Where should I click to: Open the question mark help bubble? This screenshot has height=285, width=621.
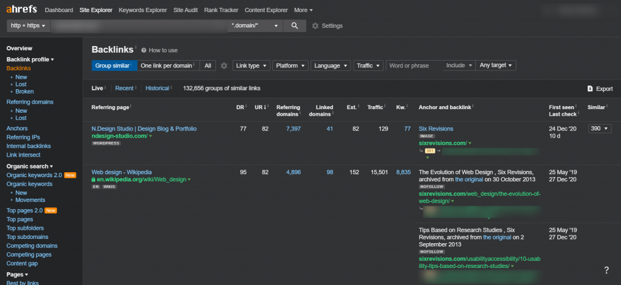(x=606, y=270)
